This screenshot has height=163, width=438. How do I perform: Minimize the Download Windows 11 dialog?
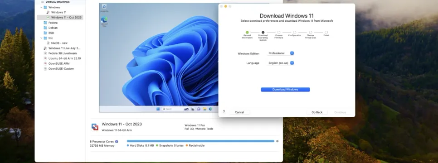click(x=226, y=6)
